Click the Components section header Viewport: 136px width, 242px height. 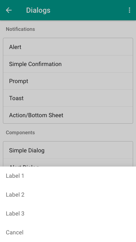(20, 132)
